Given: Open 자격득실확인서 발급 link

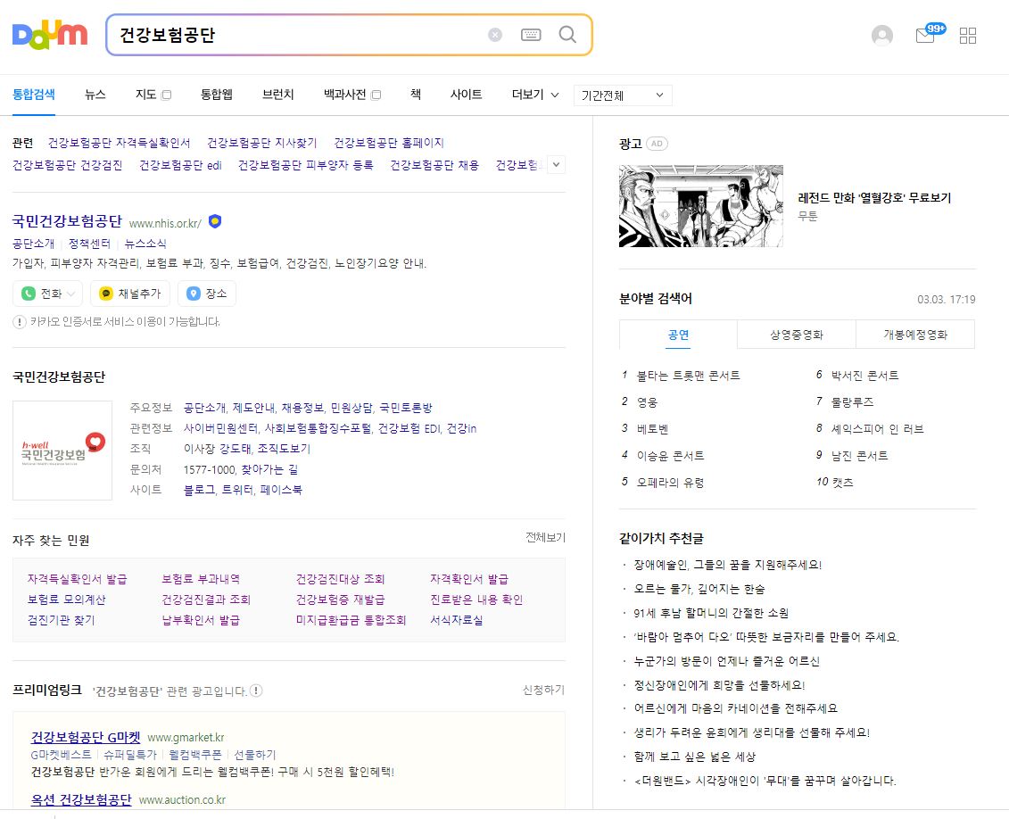Looking at the screenshot, I should pos(78,579).
